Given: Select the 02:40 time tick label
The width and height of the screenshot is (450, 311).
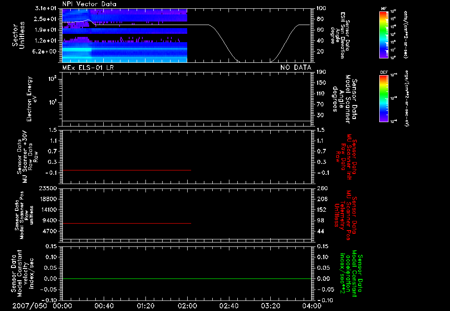Looking at the screenshot, I should pos(229,306).
